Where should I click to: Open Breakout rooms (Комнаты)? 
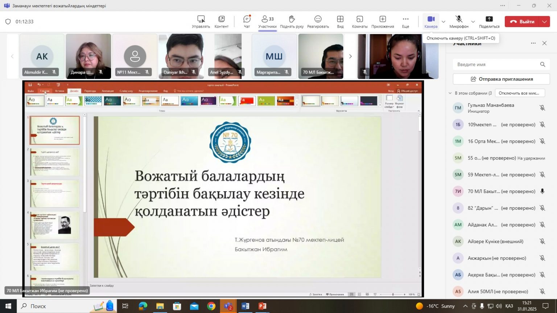[359, 21]
